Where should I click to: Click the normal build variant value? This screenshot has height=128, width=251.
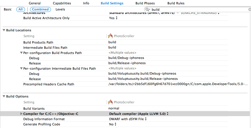(x=114, y=109)
